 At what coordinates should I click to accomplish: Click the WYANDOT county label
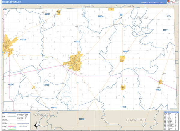point(42,115)
